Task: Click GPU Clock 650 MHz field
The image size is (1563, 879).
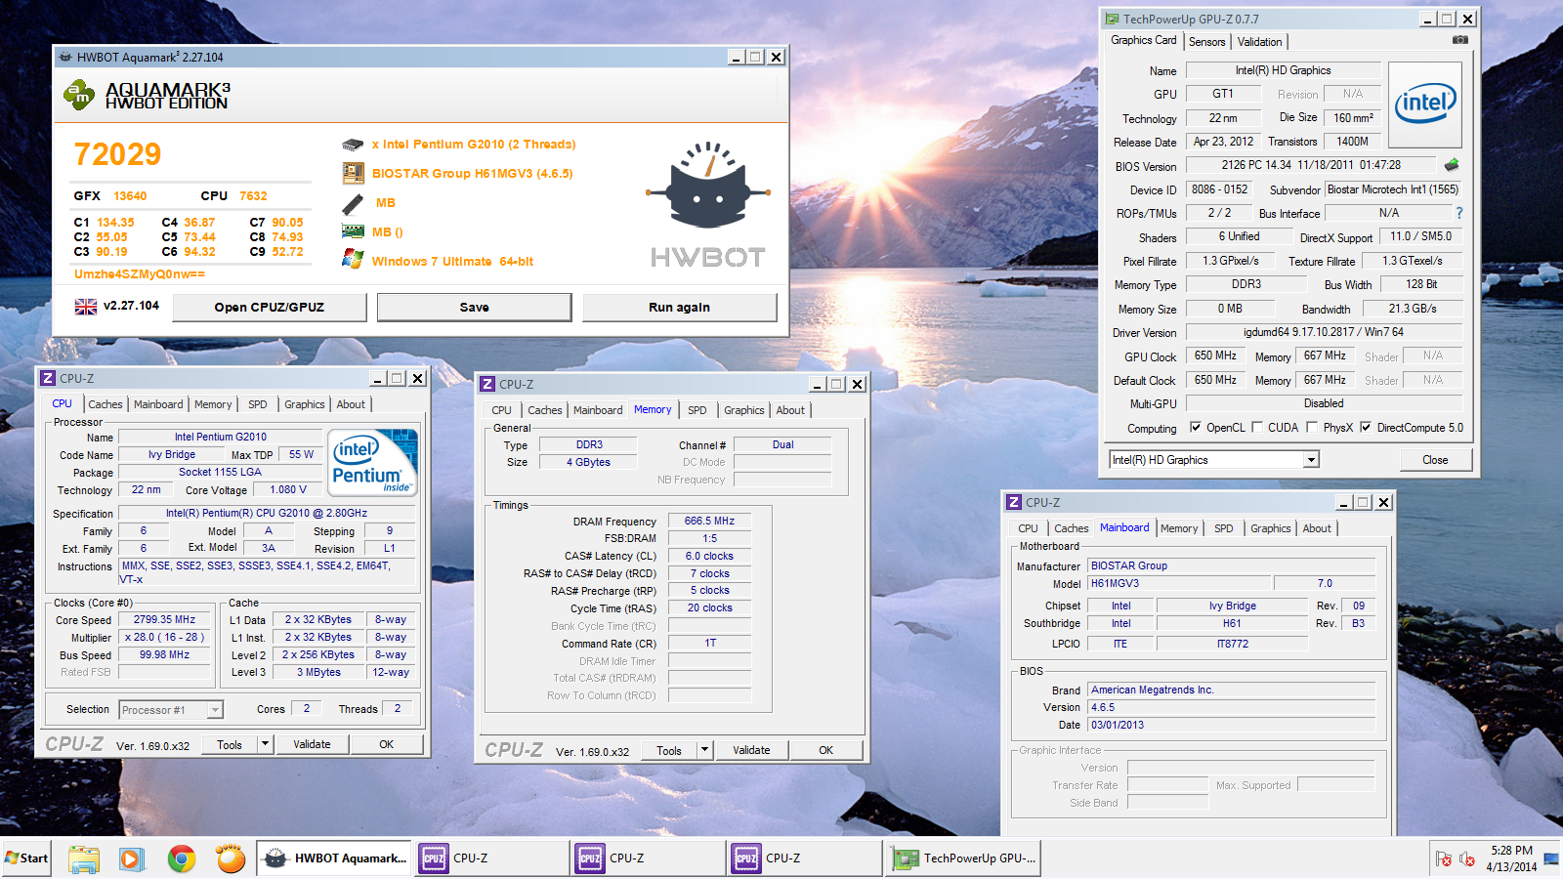Action: pos(1215,356)
